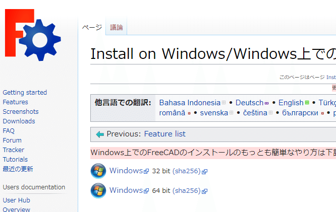Click external link icon after 32-bit sha256
The image size is (336, 212).
click(205, 172)
